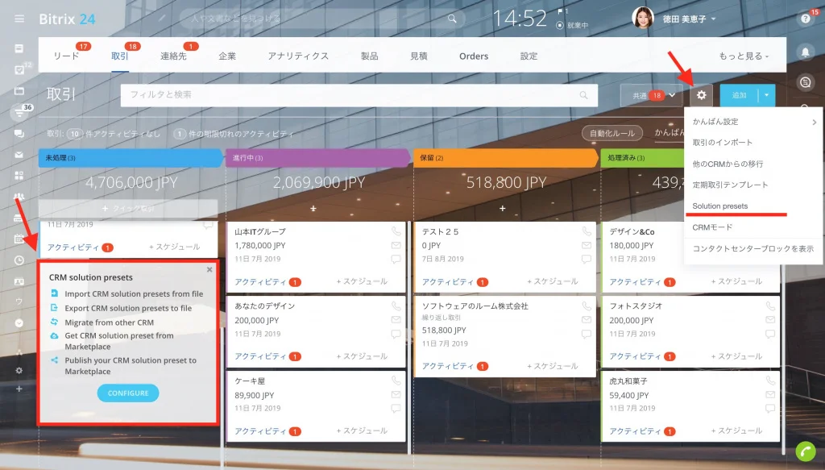Image resolution: width=825 pixels, height=470 pixels.
Task: Open the 共通 pipeline dropdown
Action: pyautogui.click(x=651, y=95)
